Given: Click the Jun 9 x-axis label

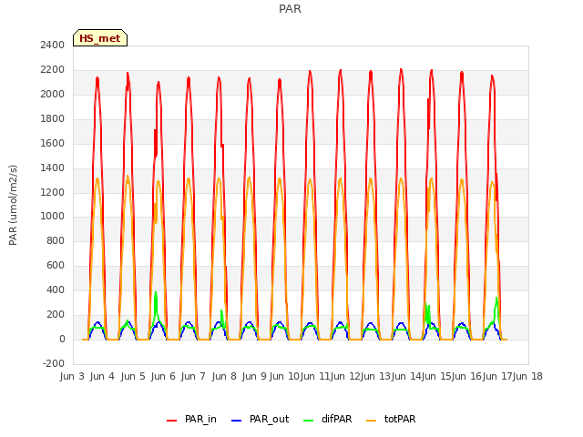Looking at the screenshot, I should tap(254, 377).
